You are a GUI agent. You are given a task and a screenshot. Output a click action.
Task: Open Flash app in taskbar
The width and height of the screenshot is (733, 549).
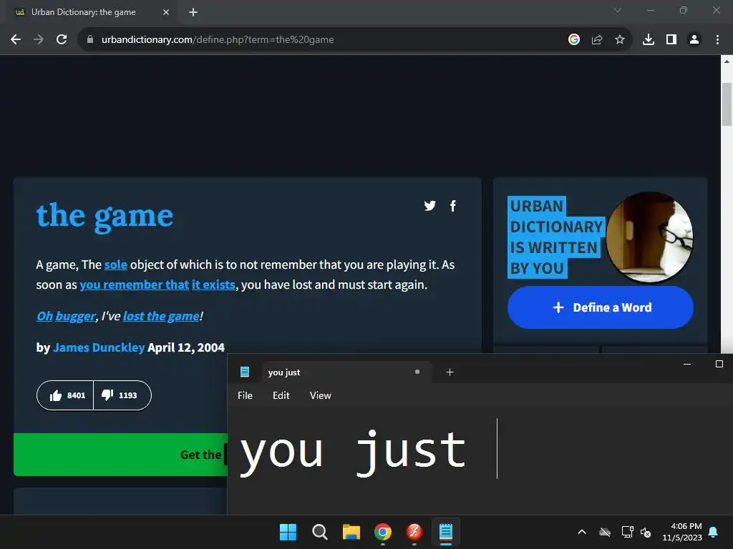pyautogui.click(x=414, y=532)
